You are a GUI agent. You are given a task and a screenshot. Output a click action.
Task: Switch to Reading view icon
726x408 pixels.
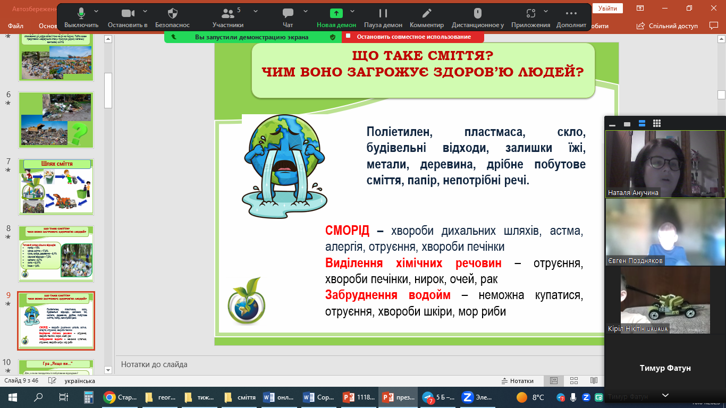594,381
